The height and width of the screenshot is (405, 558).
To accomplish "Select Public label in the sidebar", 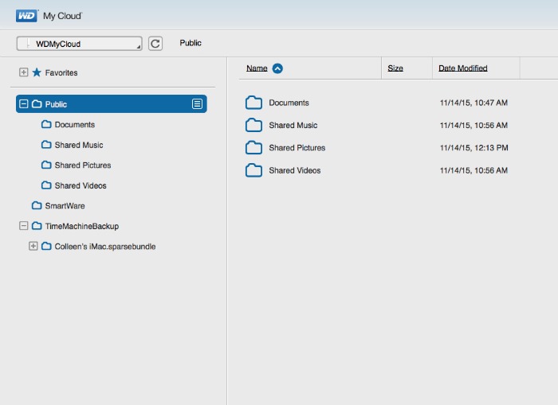I will click(56, 104).
